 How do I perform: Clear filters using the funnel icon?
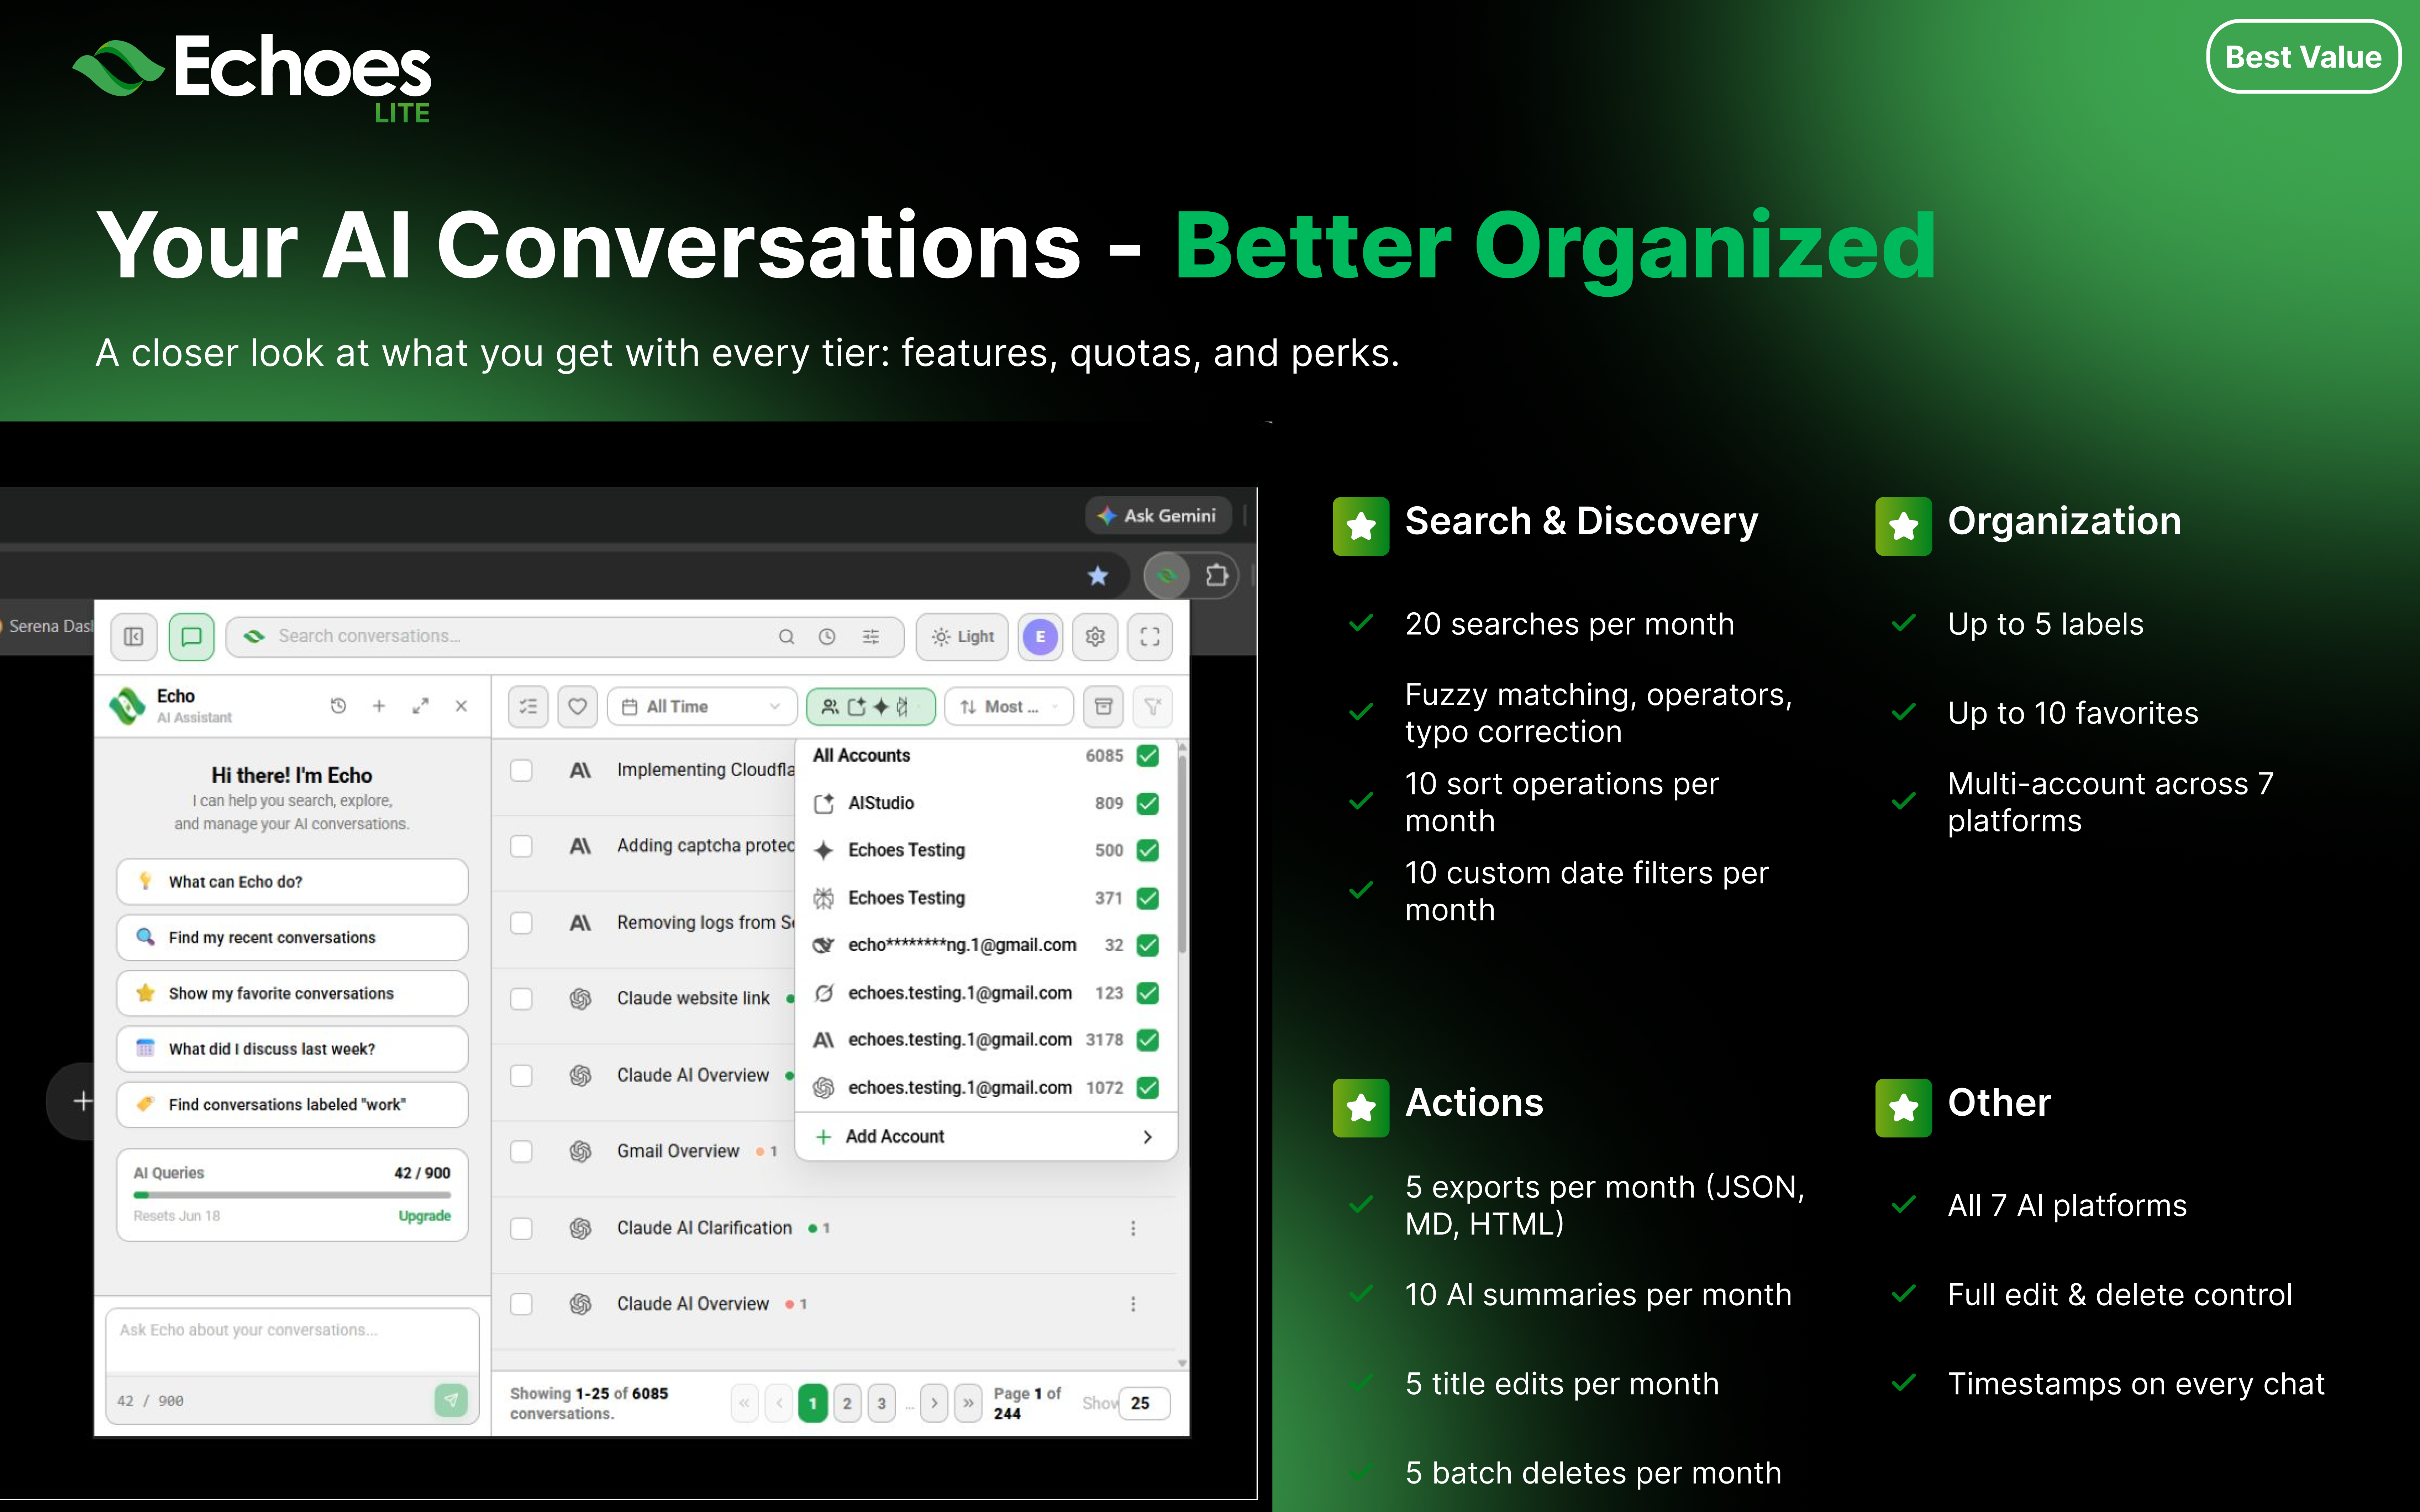click(1153, 707)
